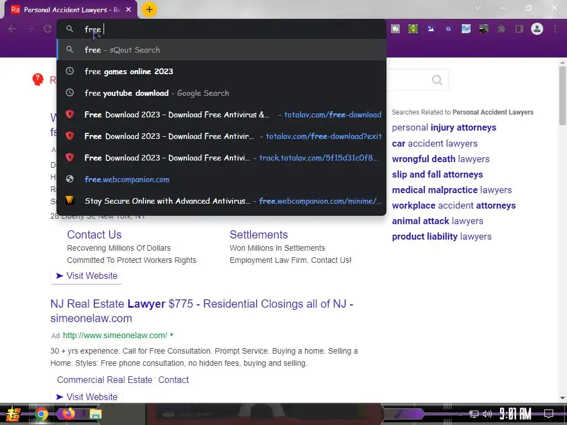Click the address bar containing 'free'
This screenshot has height=425, width=567.
click(221, 29)
